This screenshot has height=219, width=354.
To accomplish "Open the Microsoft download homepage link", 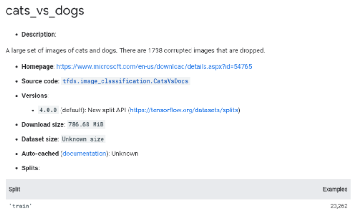I will [x=154, y=67].
